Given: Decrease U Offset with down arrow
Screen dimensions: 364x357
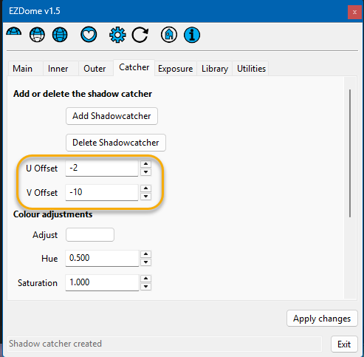Looking at the screenshot, I should (x=145, y=172).
